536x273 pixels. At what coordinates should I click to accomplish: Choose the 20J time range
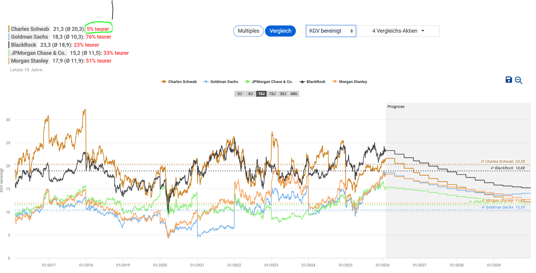283,94
